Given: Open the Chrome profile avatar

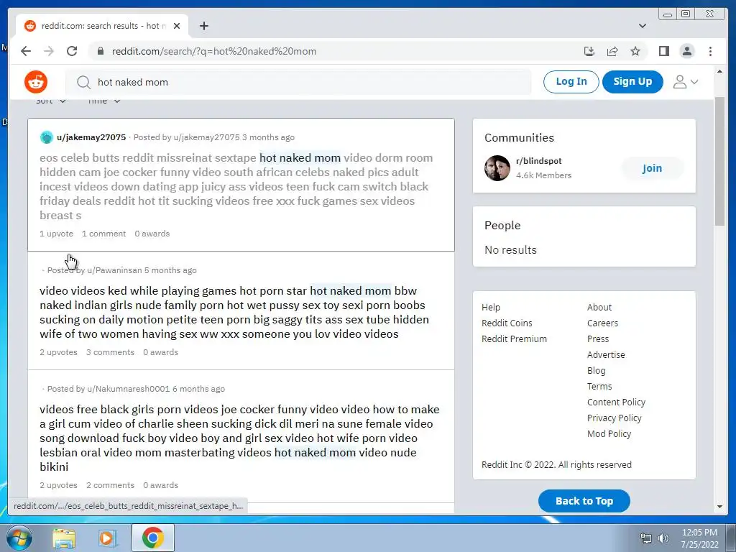Looking at the screenshot, I should click(686, 51).
